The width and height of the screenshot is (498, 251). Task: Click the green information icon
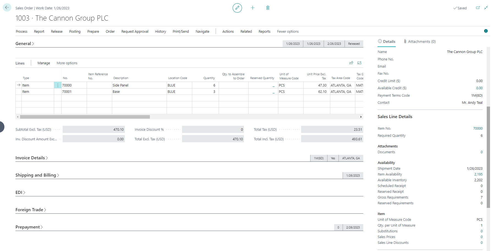(x=486, y=31)
